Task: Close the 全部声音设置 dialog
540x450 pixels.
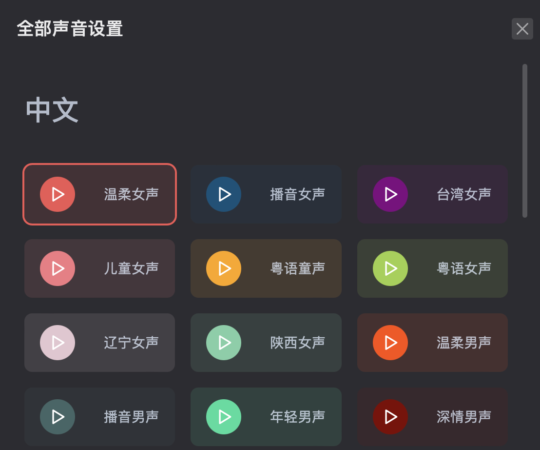Action: point(522,29)
